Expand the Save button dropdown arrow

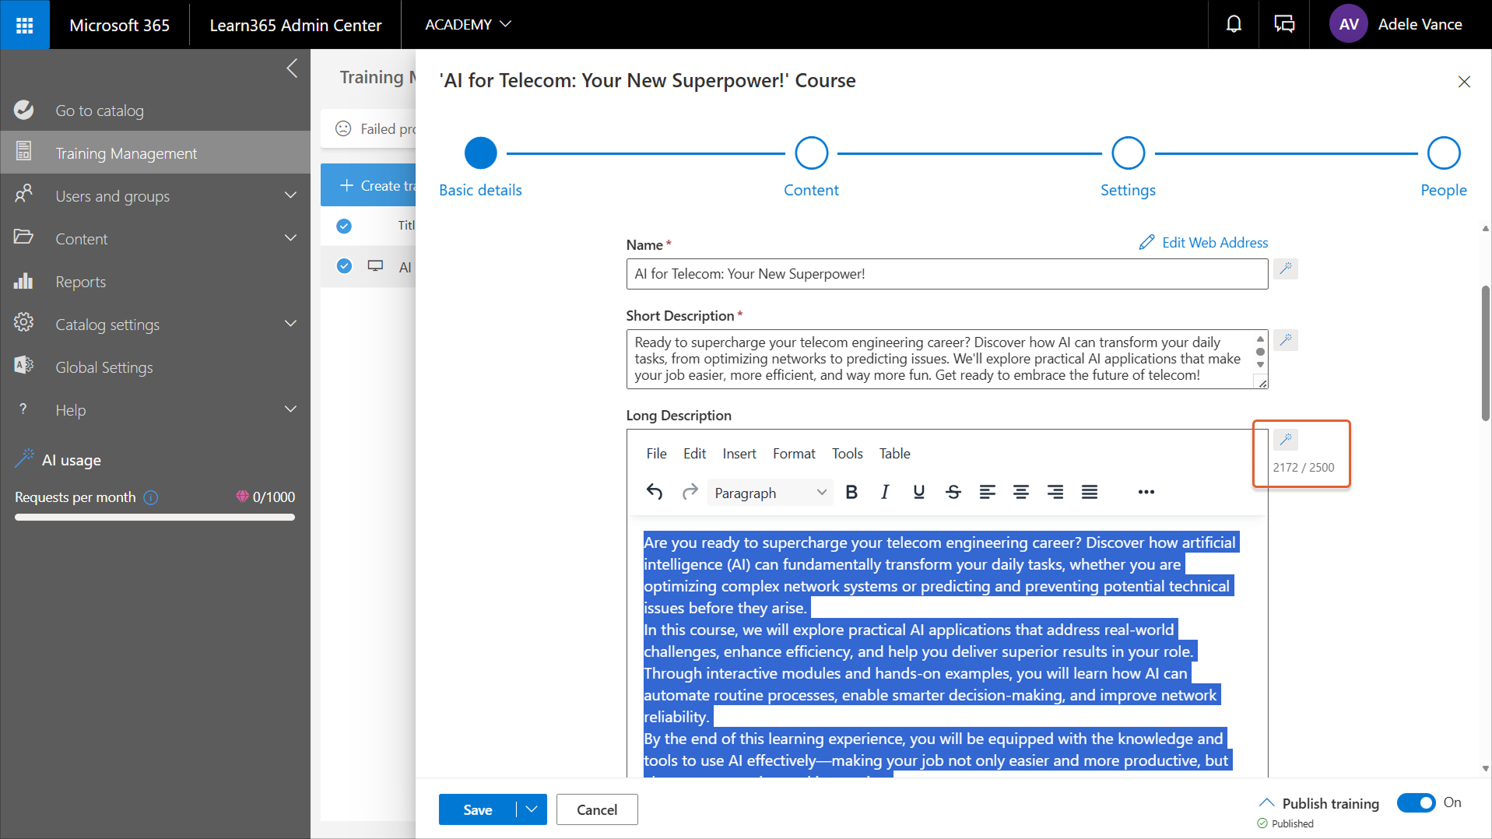click(x=532, y=809)
